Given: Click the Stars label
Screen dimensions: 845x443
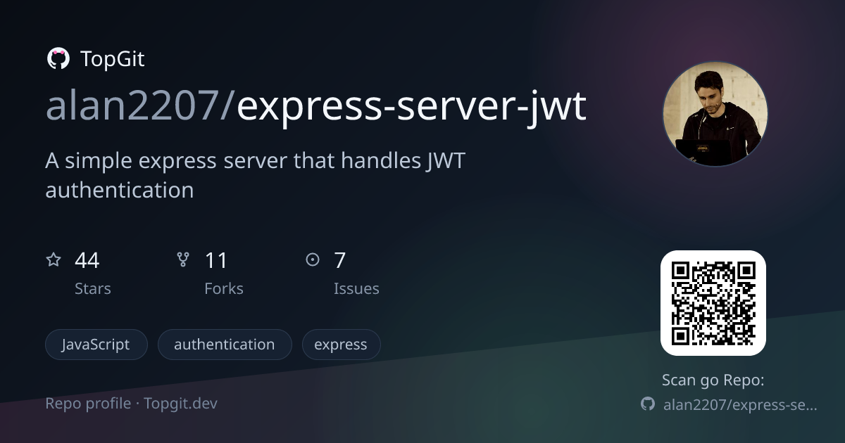Looking at the screenshot, I should pos(93,289).
